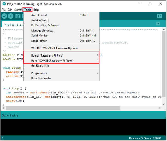This screenshot has height=141, width=167.
Task: Click horizontal scrollbar right arrow
Action: pos(160,108)
